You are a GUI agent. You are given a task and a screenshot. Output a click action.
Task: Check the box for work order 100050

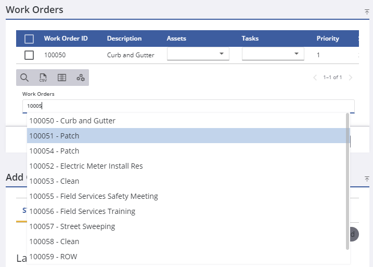(29, 55)
